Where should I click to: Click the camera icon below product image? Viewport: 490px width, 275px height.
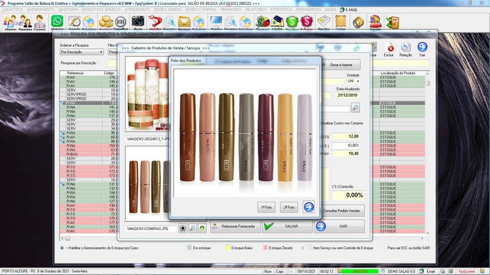click(x=182, y=227)
